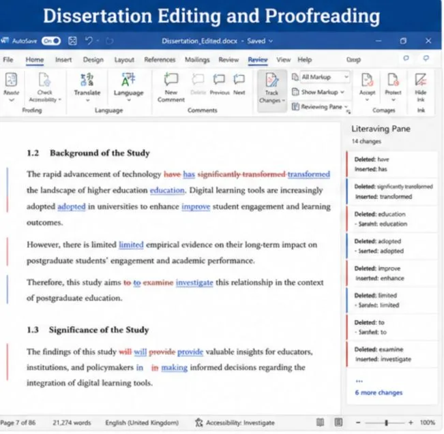Click the '6 more changes' link
The height and width of the screenshot is (434, 444).
(x=379, y=392)
